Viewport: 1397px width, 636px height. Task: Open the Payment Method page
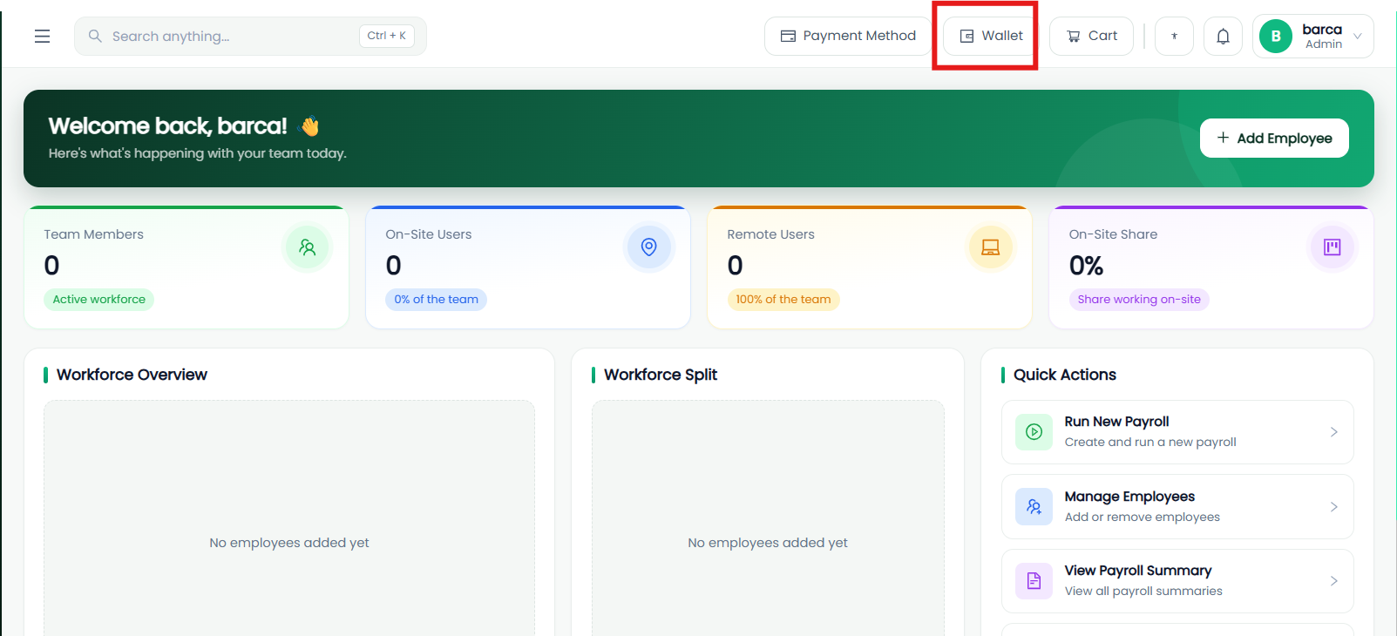coord(848,37)
